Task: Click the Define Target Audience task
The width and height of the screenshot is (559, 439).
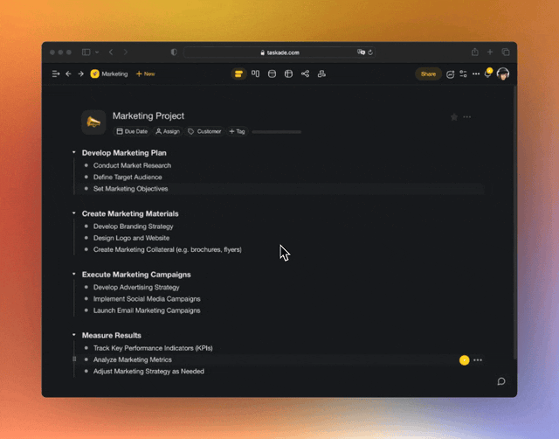Action: (x=128, y=177)
